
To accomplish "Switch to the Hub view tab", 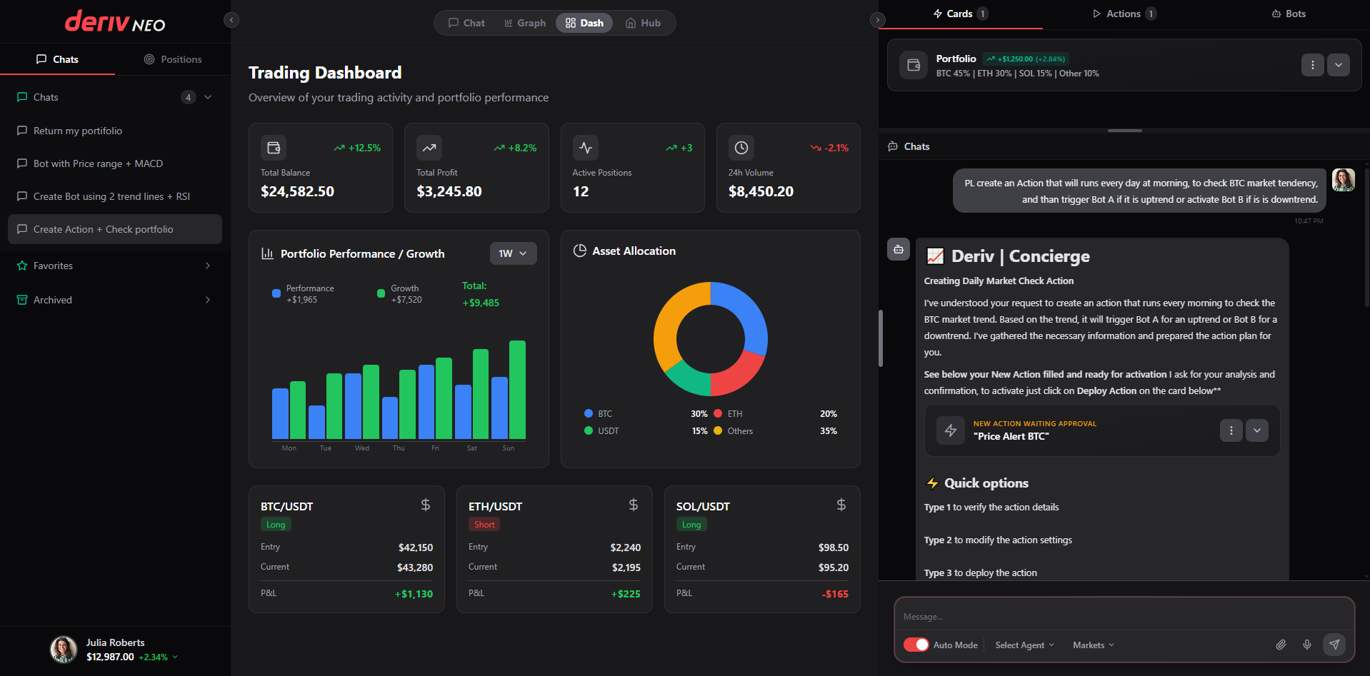I will point(643,23).
